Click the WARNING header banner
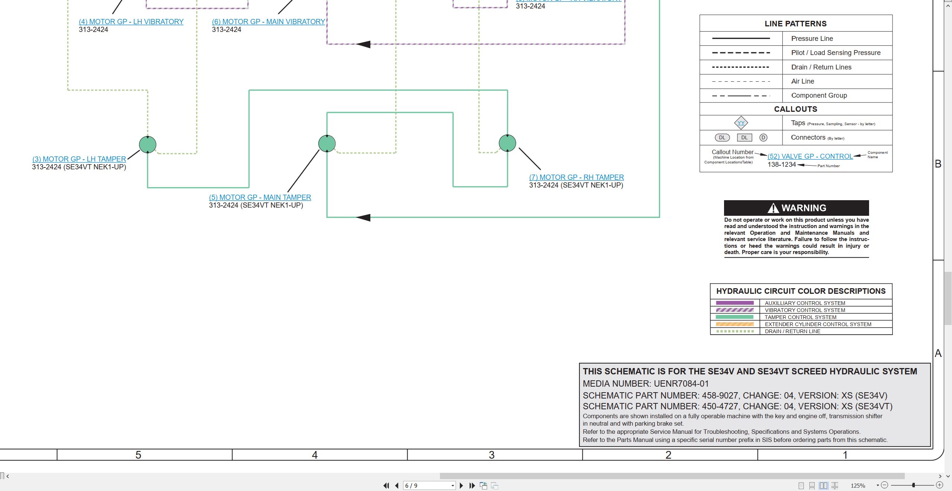This screenshot has height=491, width=952. (x=796, y=208)
